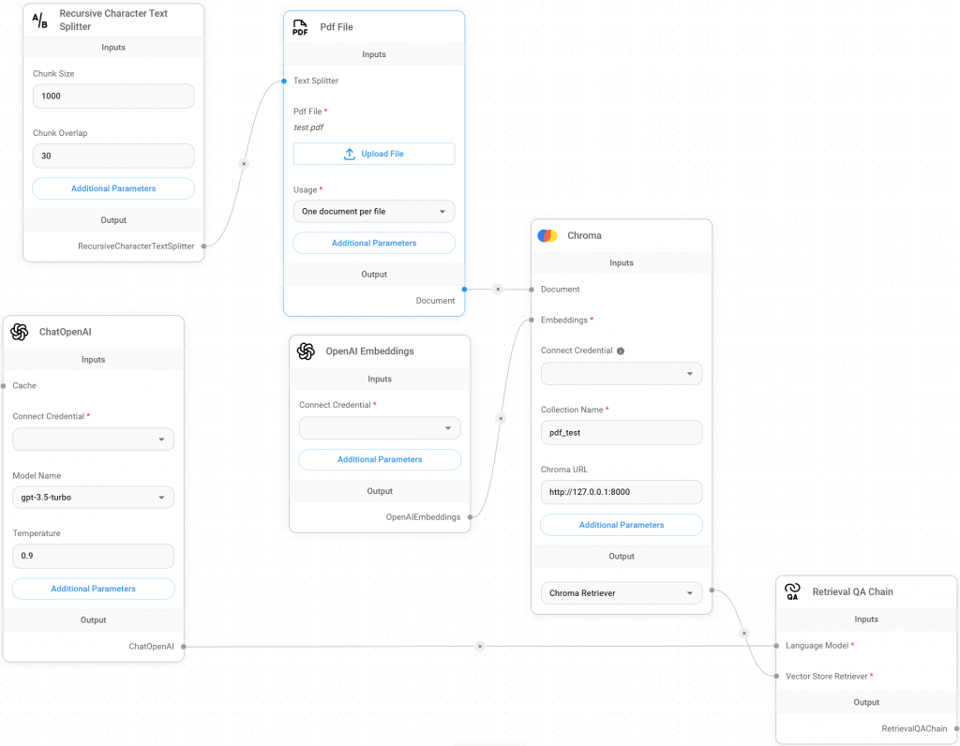The image size is (960, 746).
Task: Select the OpenAI Embeddings node title
Action: pos(369,351)
